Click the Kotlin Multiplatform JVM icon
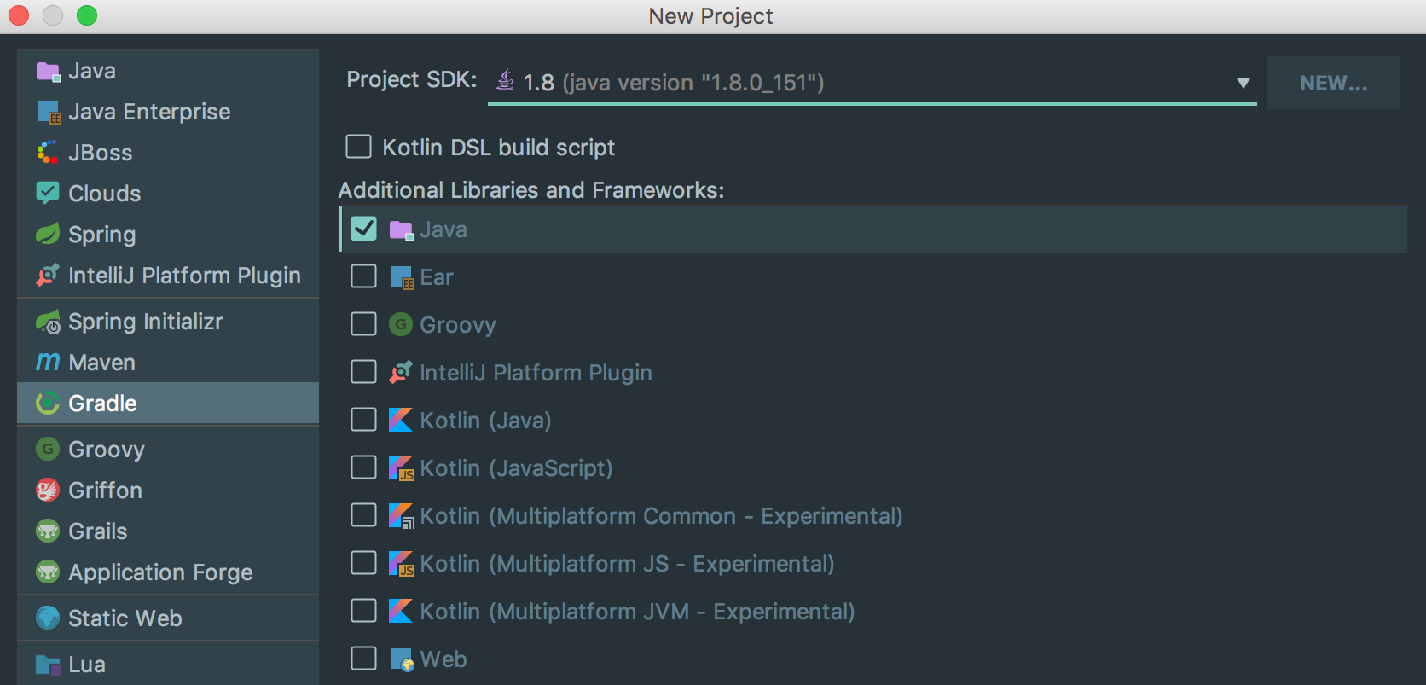This screenshot has width=1426, height=685. tap(401, 611)
